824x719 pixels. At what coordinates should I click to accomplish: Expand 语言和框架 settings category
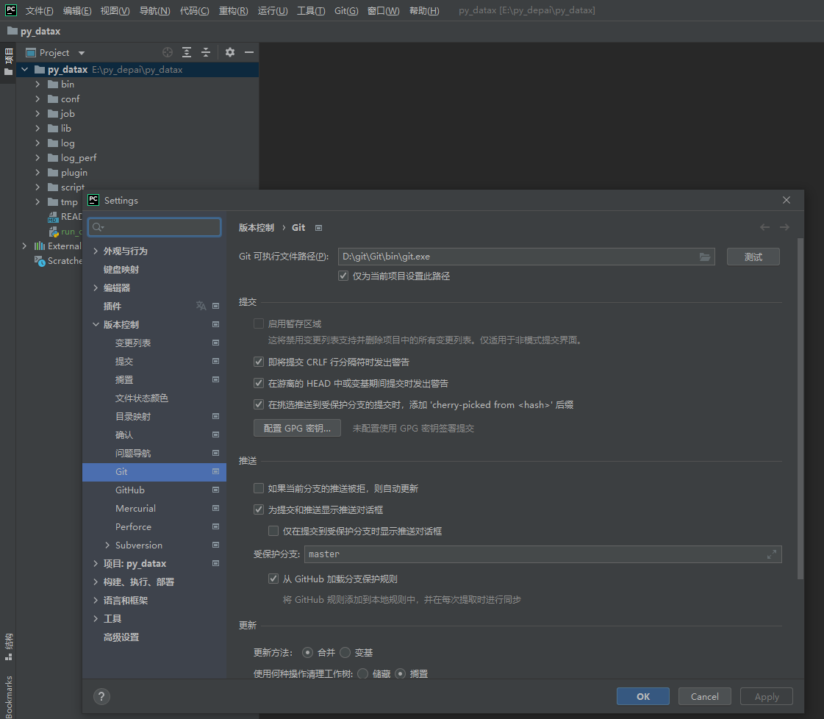coord(96,600)
